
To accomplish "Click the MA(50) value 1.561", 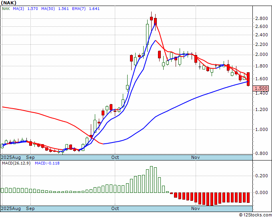I will (64, 9).
